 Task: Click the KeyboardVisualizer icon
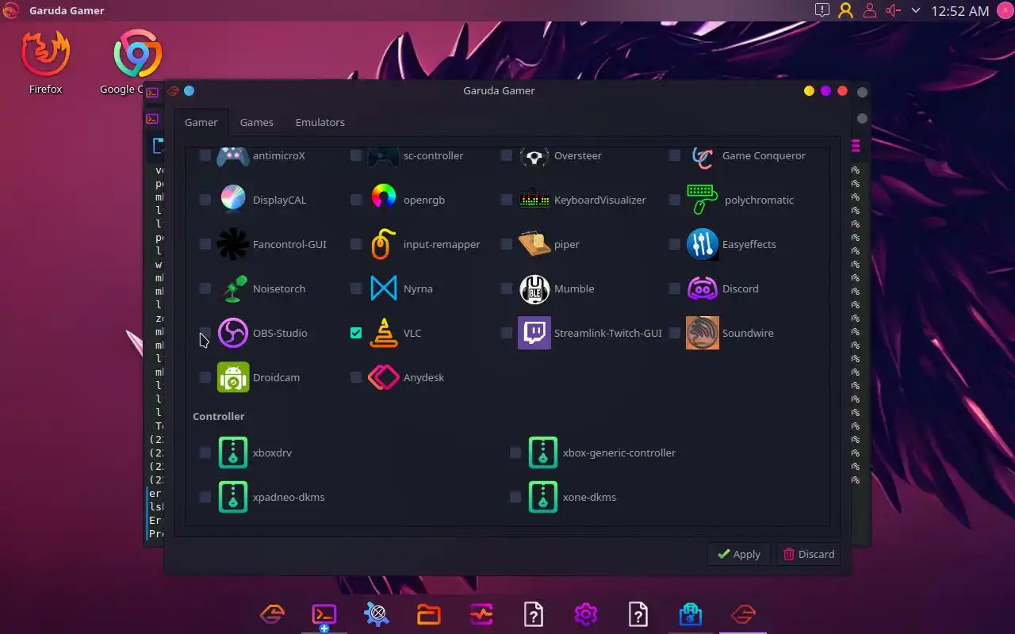(x=534, y=200)
